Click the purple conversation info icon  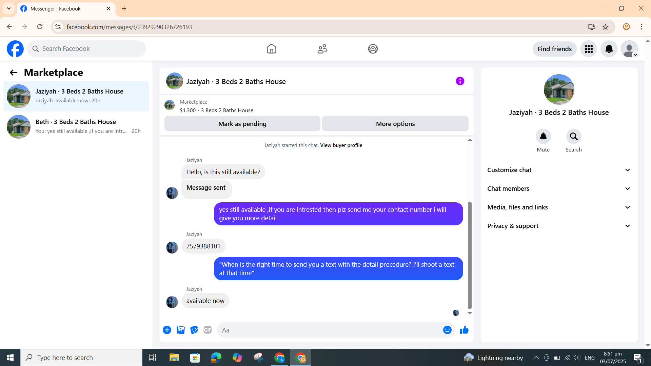[460, 81]
